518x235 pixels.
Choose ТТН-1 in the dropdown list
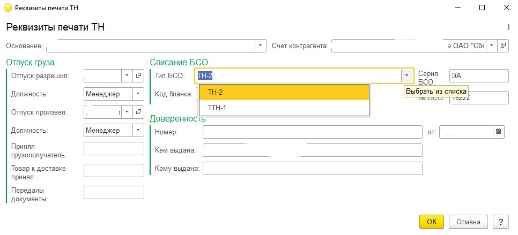[284, 108]
